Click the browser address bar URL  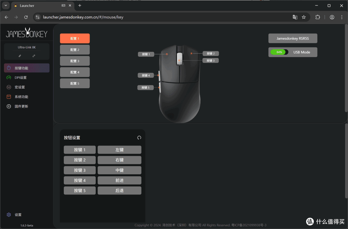(83, 17)
